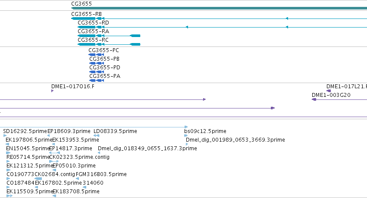Click the CG3655-PD CDS glyph

coord(97,72)
